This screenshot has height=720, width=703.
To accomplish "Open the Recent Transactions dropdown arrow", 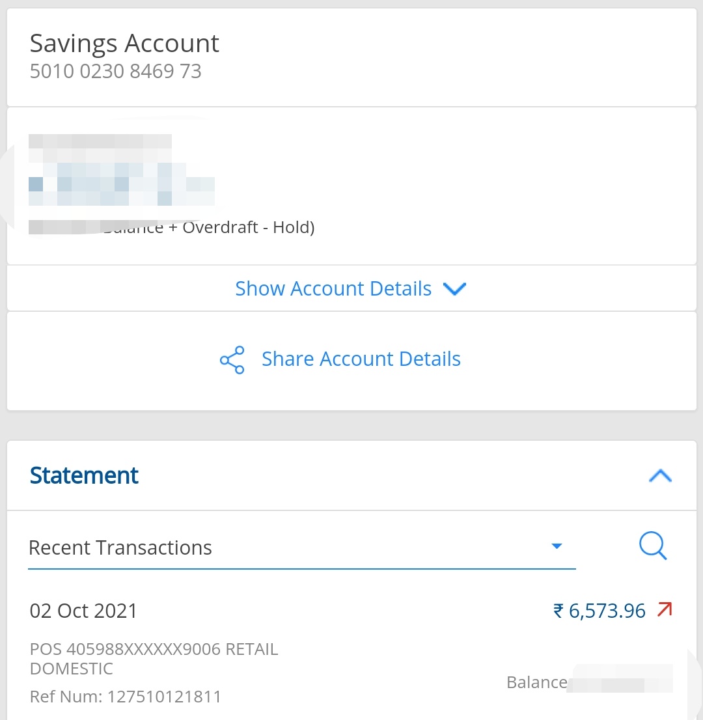I will (x=557, y=546).
